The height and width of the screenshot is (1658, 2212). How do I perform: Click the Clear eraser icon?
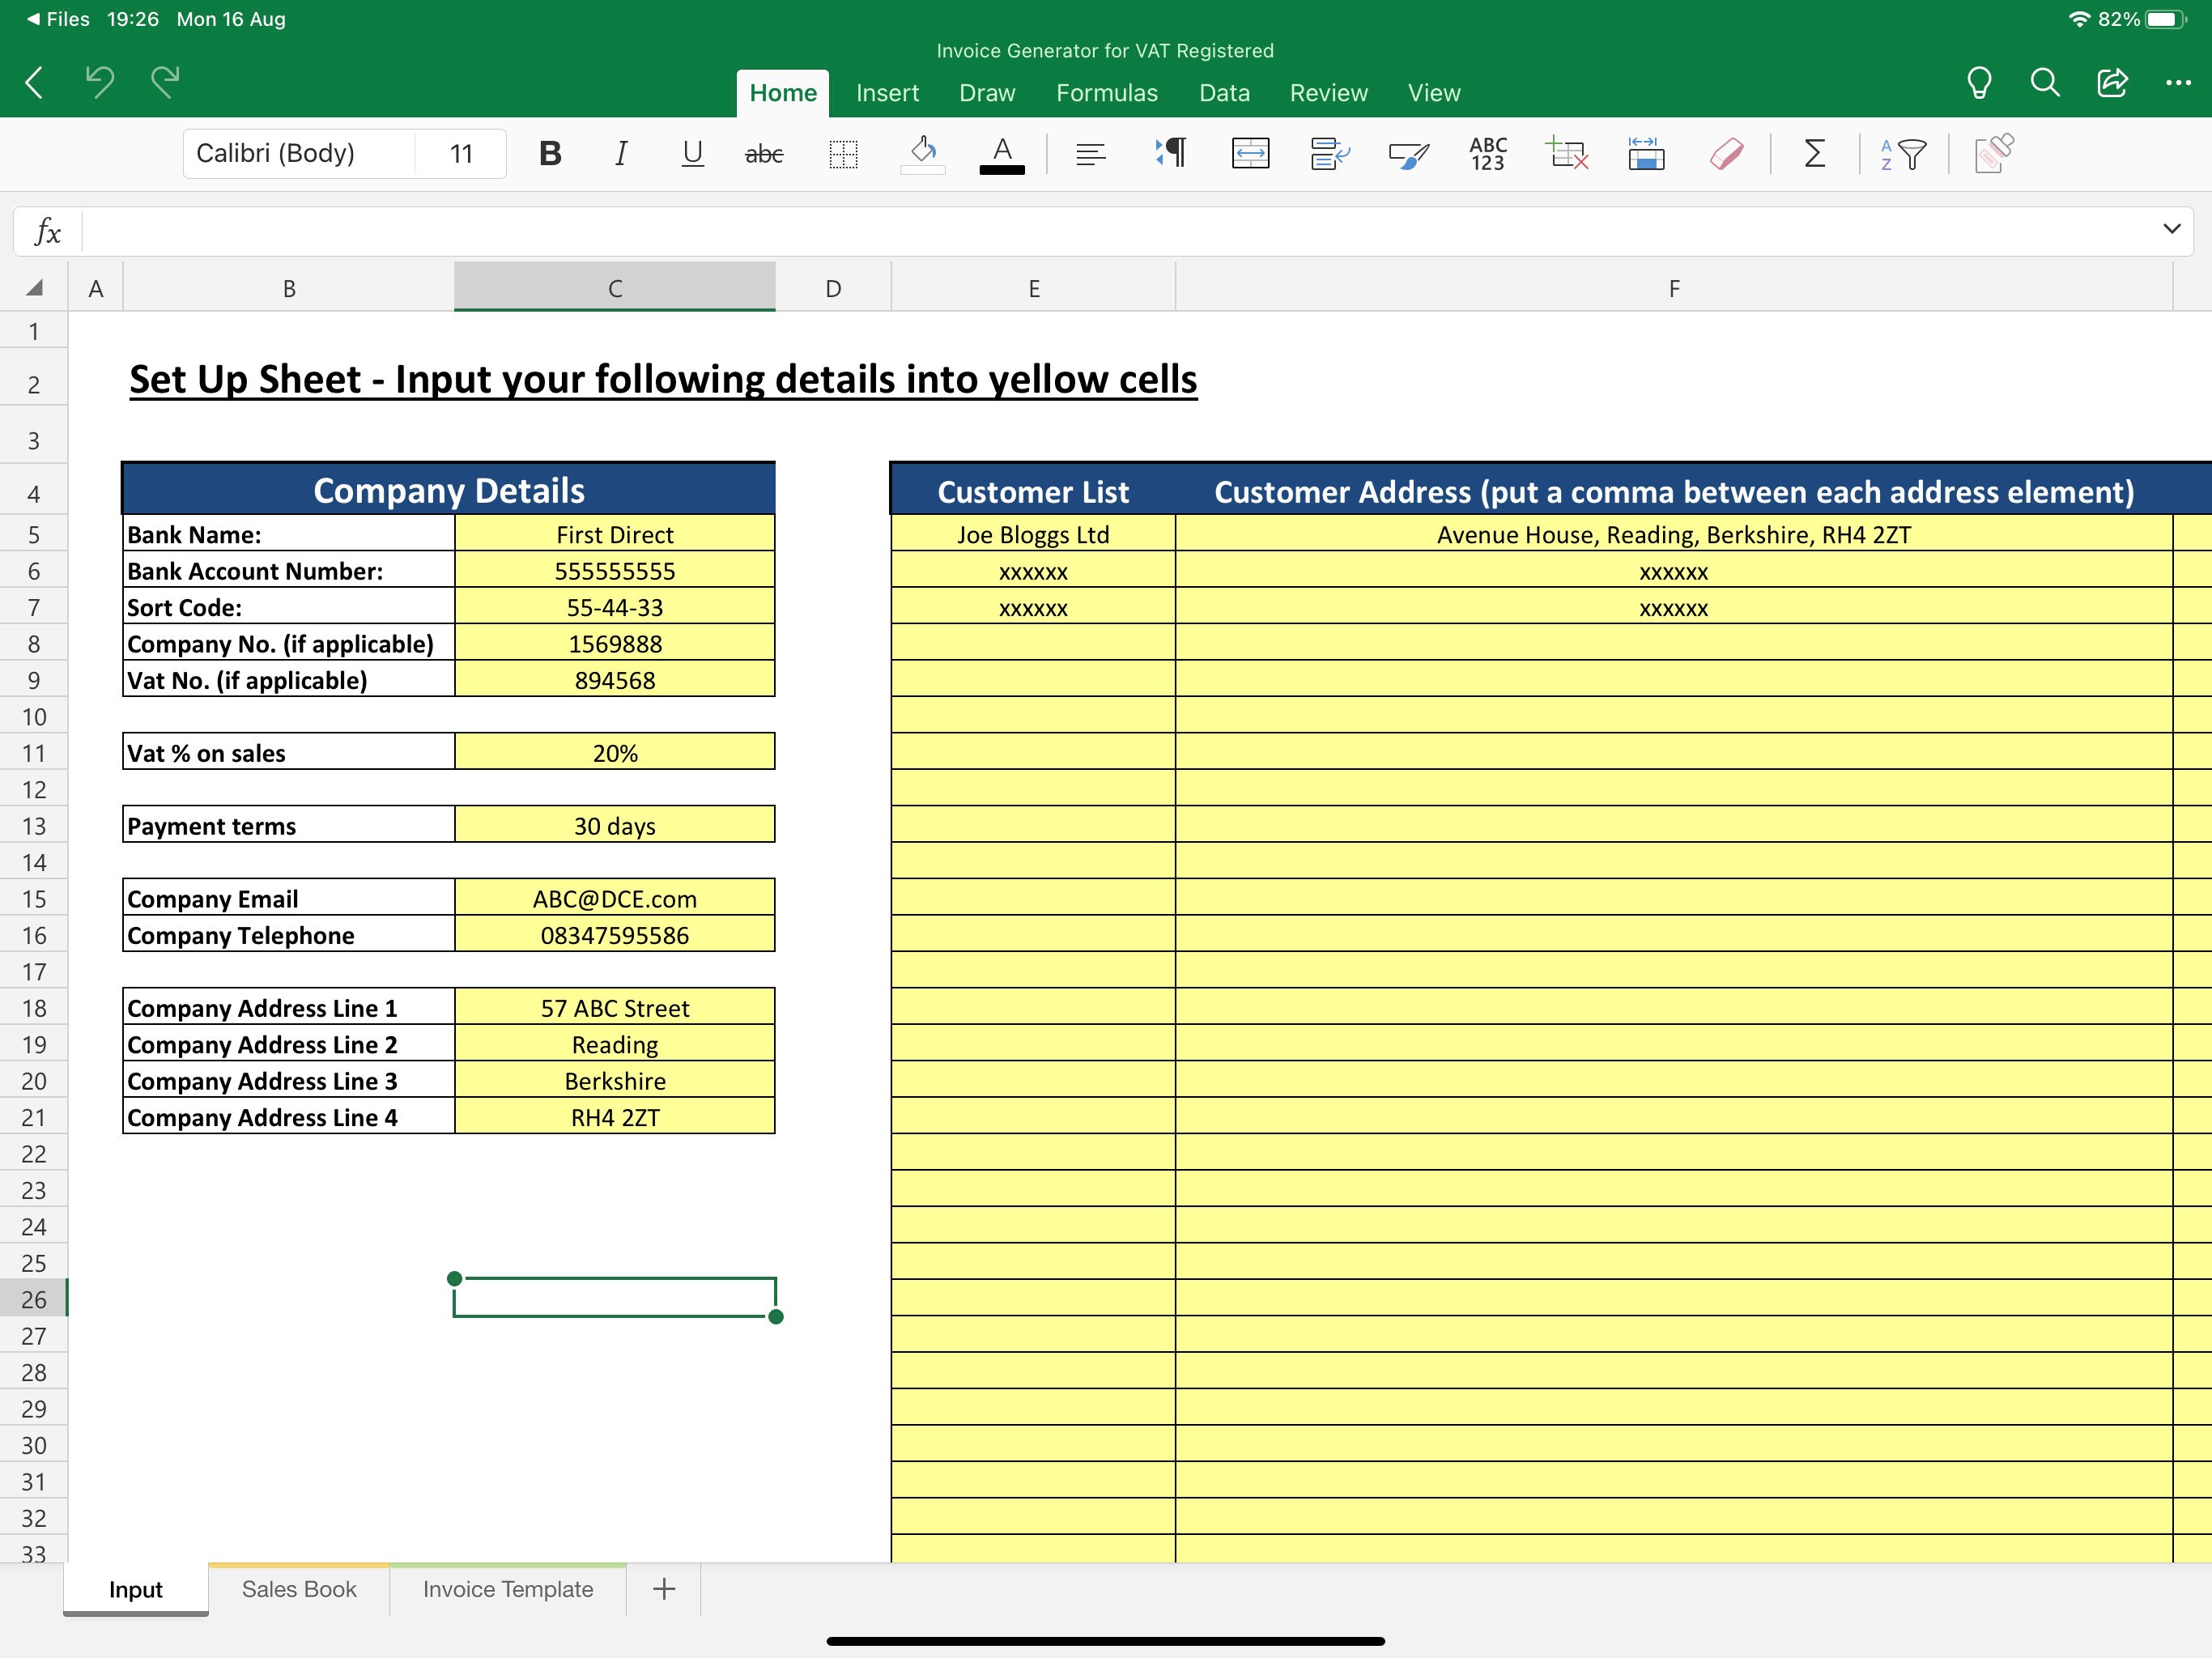(1727, 153)
